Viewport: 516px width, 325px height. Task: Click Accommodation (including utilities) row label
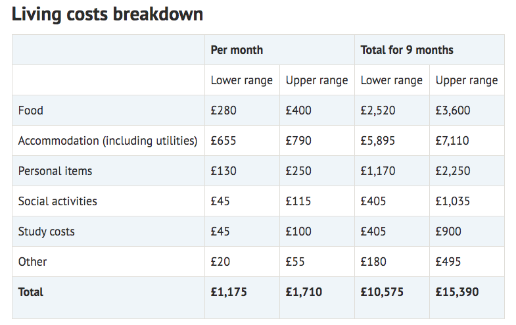coord(108,141)
